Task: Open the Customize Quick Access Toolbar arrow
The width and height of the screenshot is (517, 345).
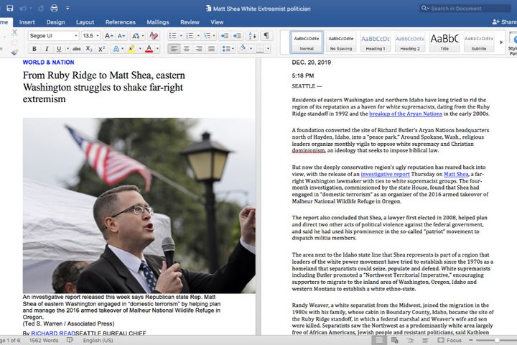Action: point(67,8)
